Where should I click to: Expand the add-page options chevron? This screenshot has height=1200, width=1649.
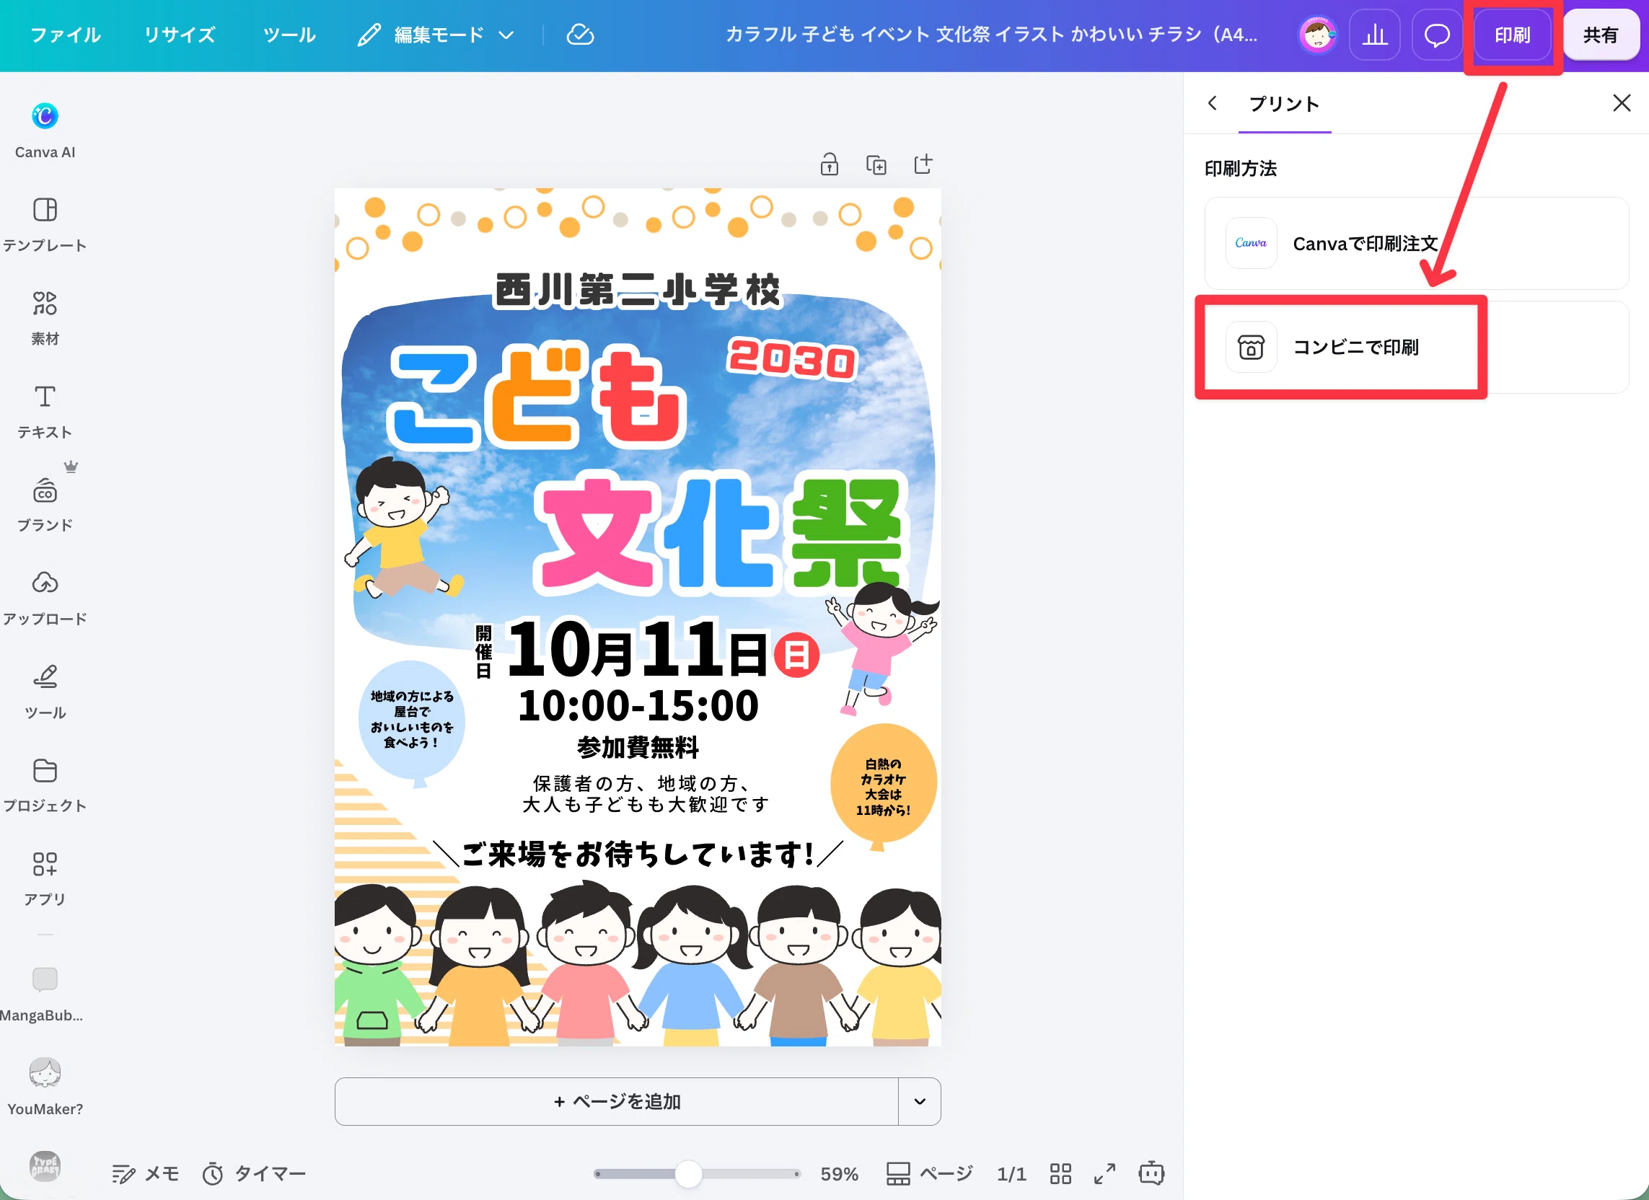pyautogui.click(x=920, y=1101)
